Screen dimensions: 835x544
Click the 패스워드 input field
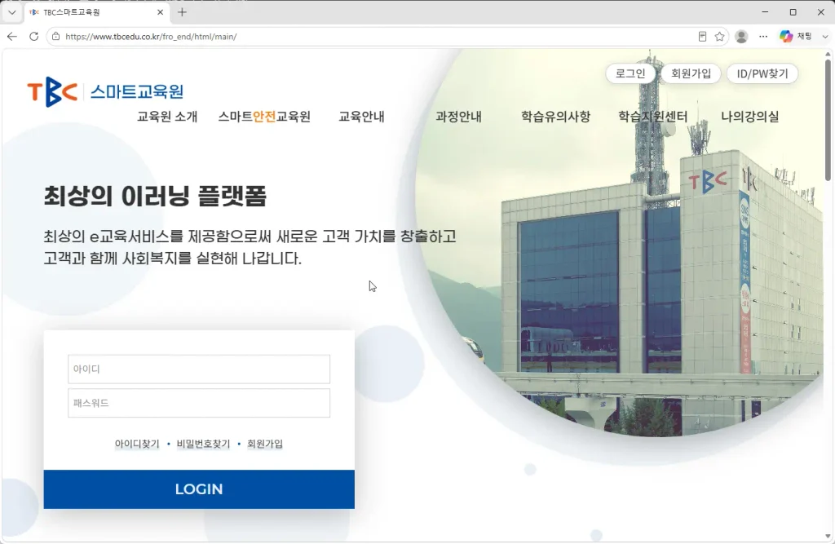pos(199,403)
